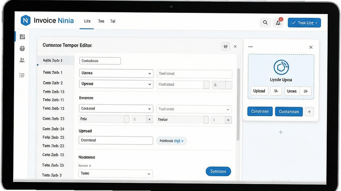
Task: Open the search magnifier icon
Action: pyautogui.click(x=265, y=22)
